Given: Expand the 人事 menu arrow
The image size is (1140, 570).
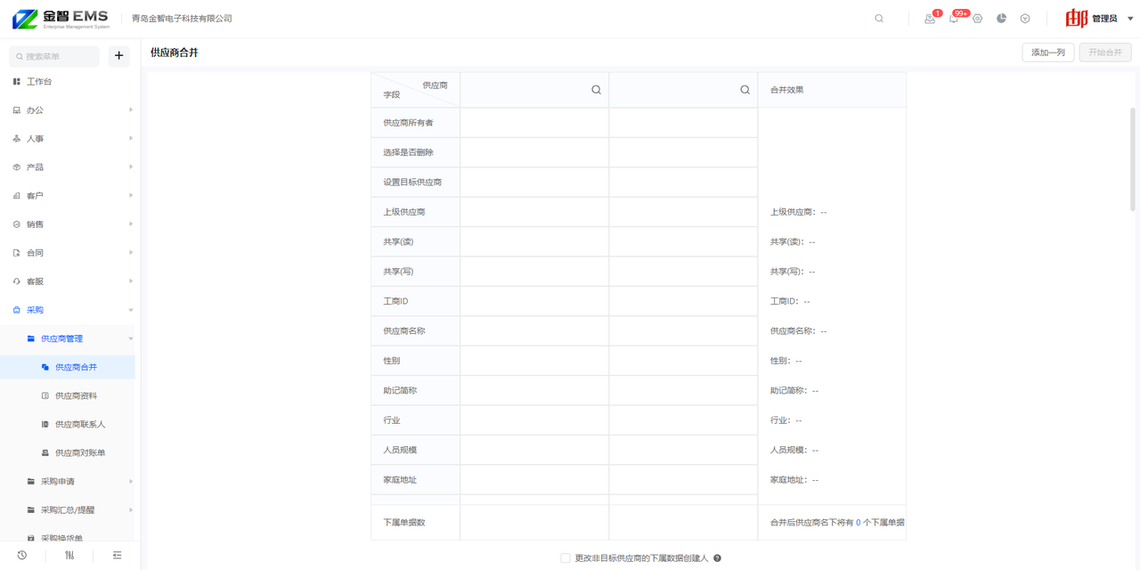Looking at the screenshot, I should click(131, 139).
